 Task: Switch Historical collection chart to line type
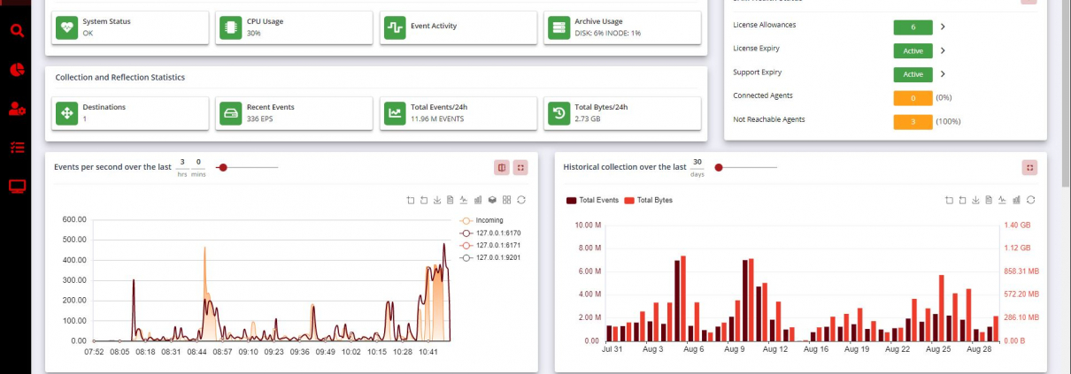coord(1002,200)
